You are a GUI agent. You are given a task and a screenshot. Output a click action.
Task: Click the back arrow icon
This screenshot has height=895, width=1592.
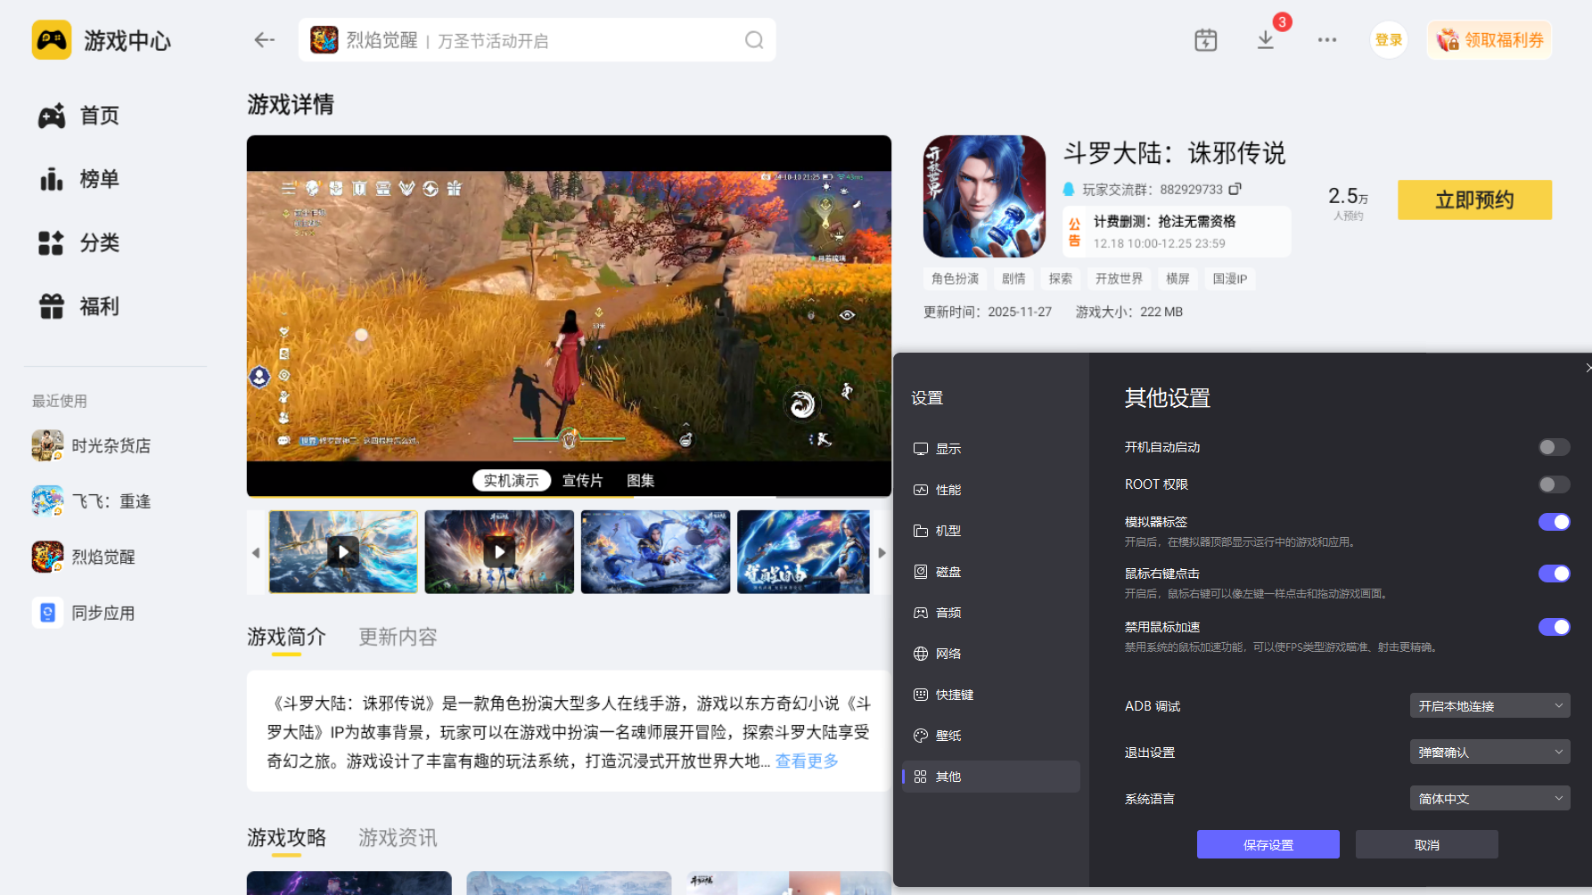click(264, 40)
